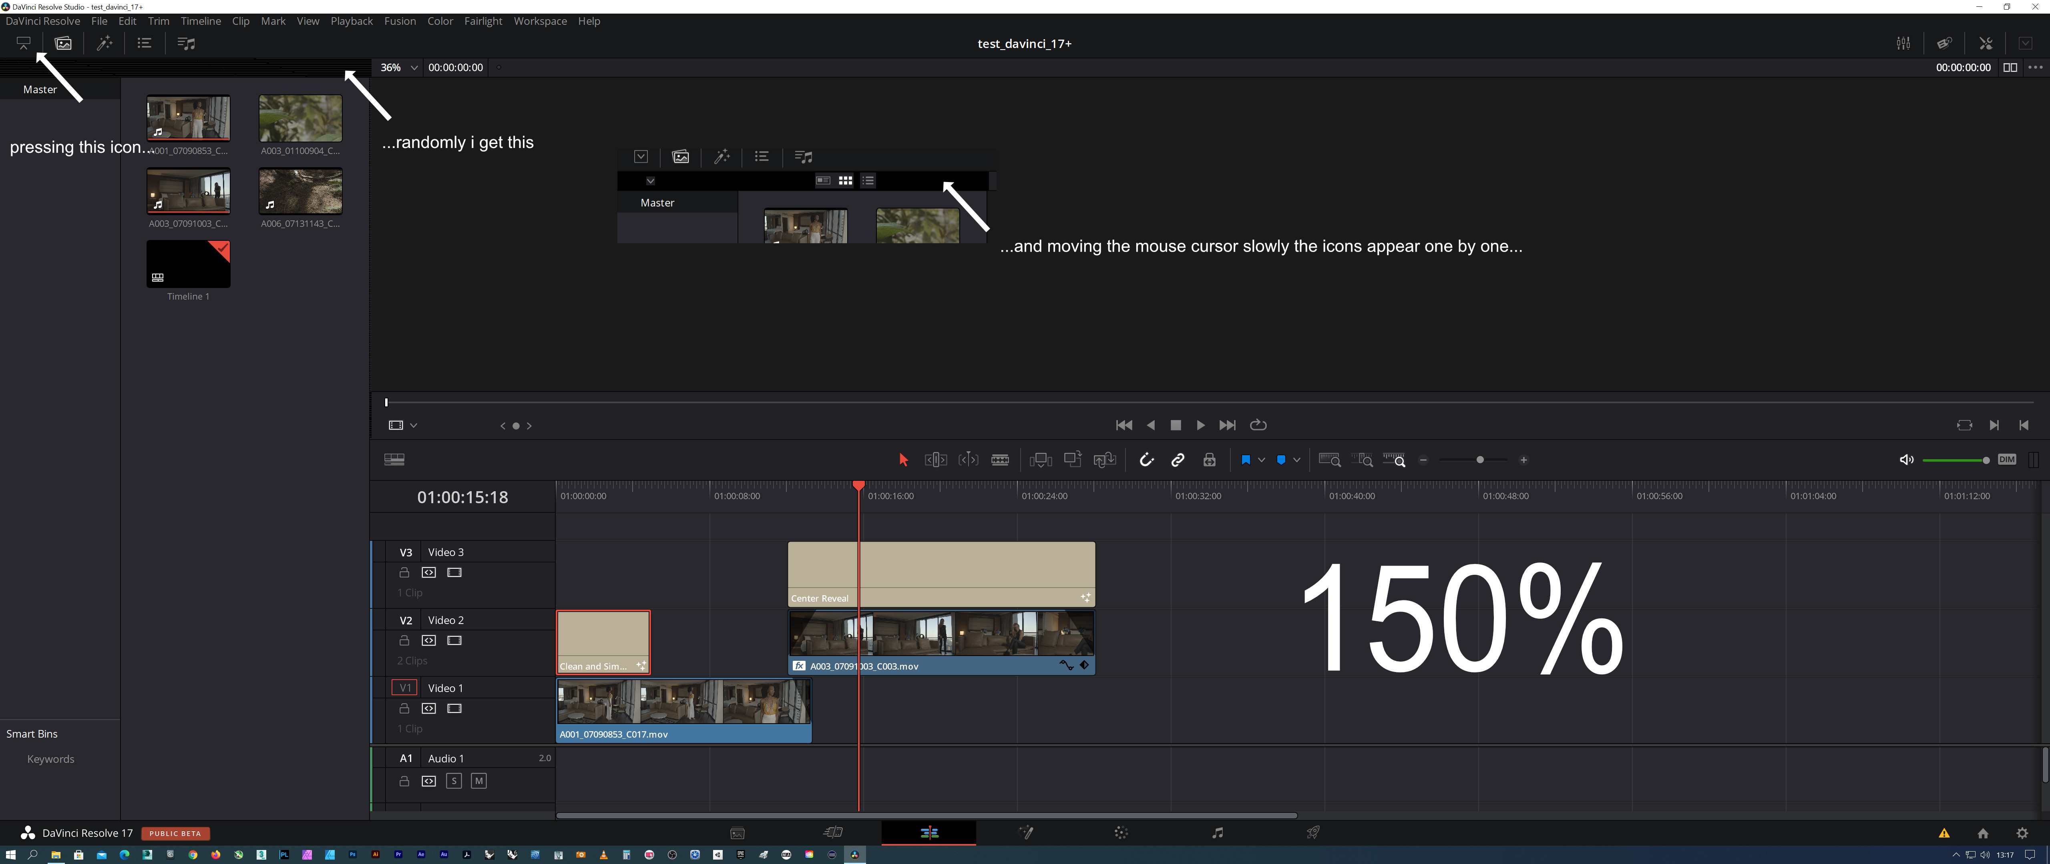Toggle dual viewer mode icon
The width and height of the screenshot is (2050, 864).
(x=2010, y=68)
